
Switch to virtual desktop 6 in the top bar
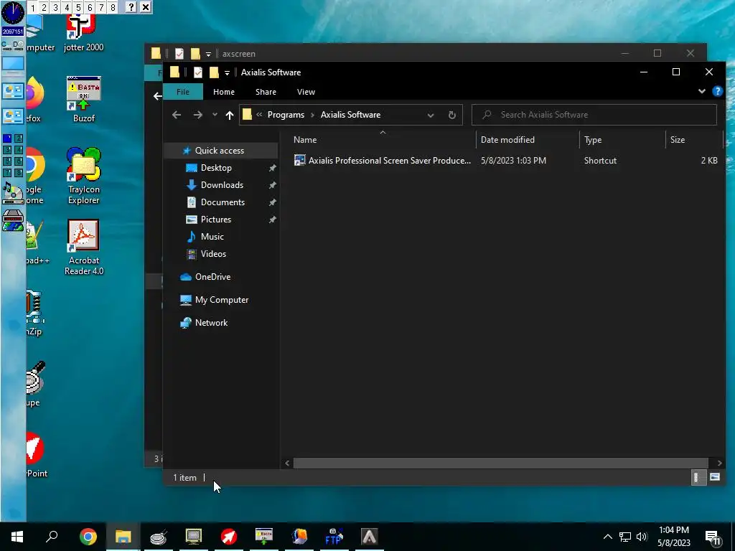(x=90, y=7)
